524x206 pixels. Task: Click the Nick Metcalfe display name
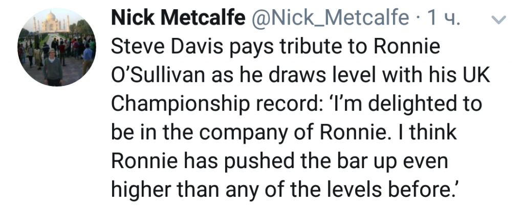178,20
